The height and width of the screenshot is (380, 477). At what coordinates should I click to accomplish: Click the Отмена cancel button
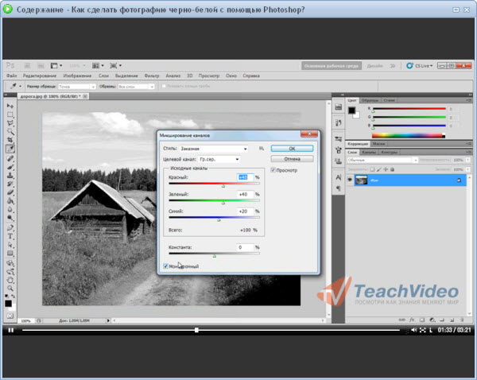pos(292,157)
